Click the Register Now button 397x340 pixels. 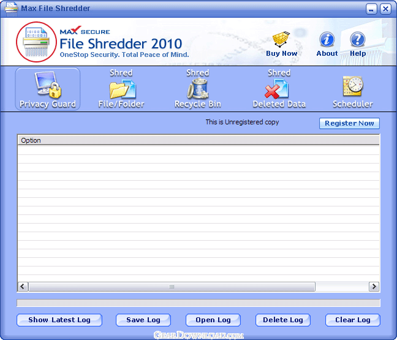coord(349,123)
